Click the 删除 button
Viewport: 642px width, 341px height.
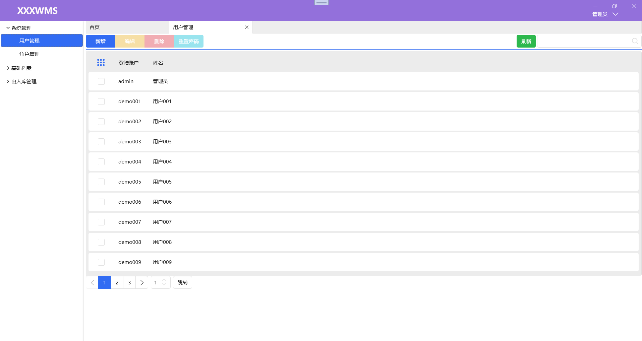pyautogui.click(x=159, y=41)
